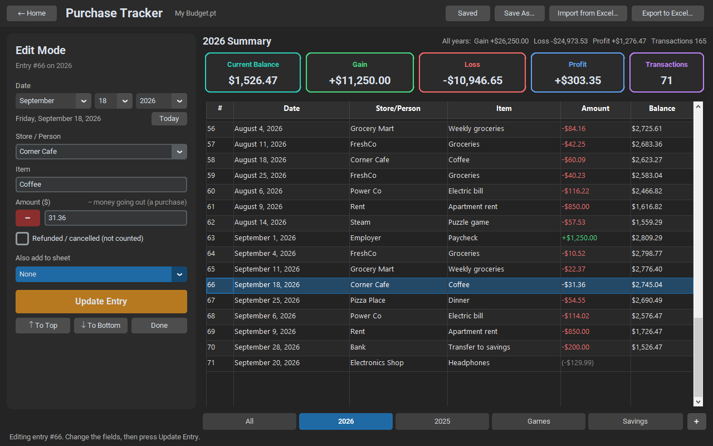Click the +$1,250.00 amount cell
The image size is (713, 446).
[x=595, y=238]
